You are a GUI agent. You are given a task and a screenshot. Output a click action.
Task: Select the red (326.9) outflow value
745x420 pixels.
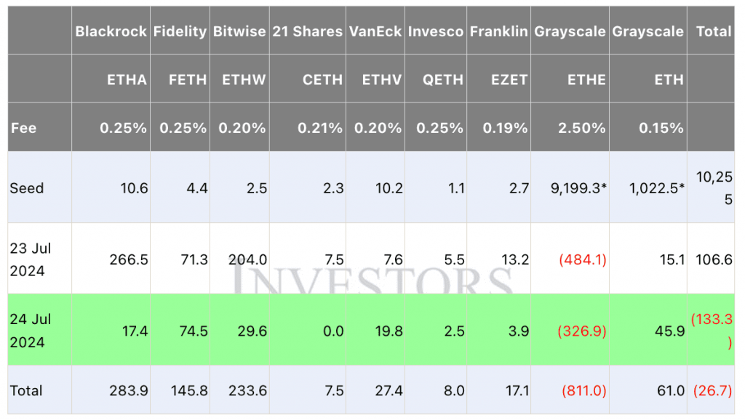click(x=581, y=331)
